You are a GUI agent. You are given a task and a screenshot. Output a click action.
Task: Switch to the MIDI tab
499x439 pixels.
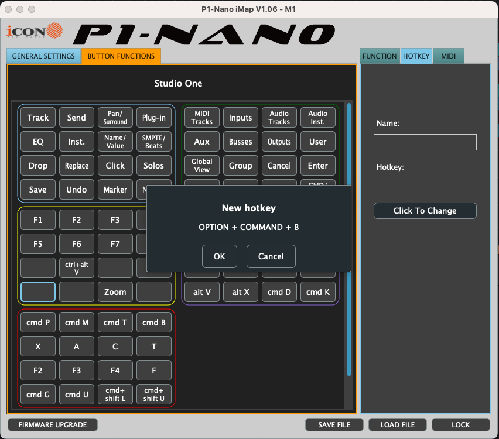coord(448,56)
